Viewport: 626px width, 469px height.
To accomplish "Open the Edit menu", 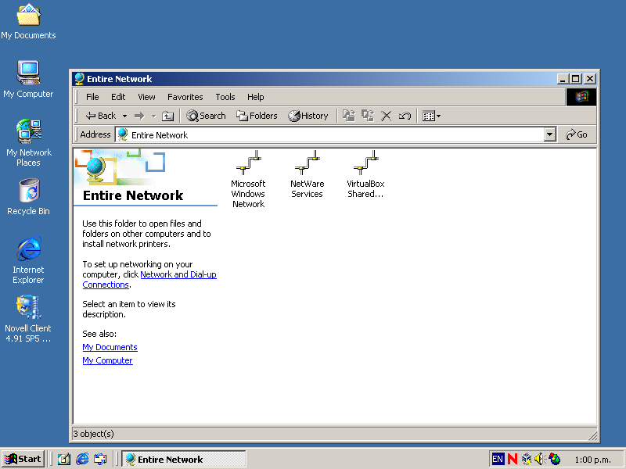I will click(118, 97).
